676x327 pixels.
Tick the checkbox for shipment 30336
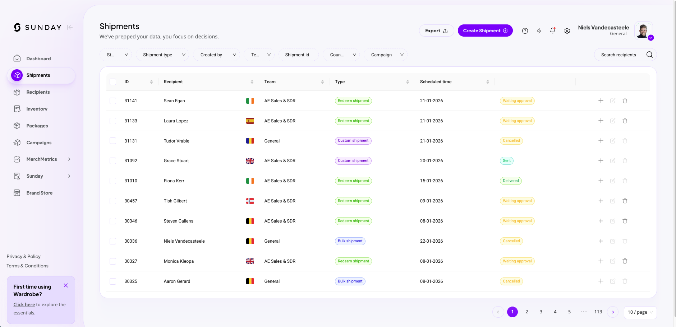(113, 241)
